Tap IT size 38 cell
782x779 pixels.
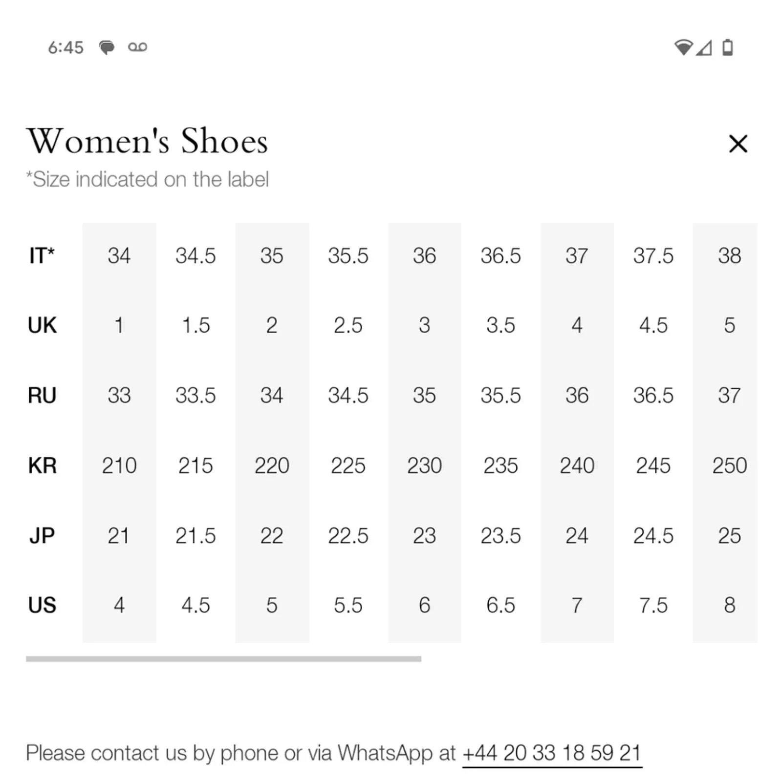coord(729,255)
